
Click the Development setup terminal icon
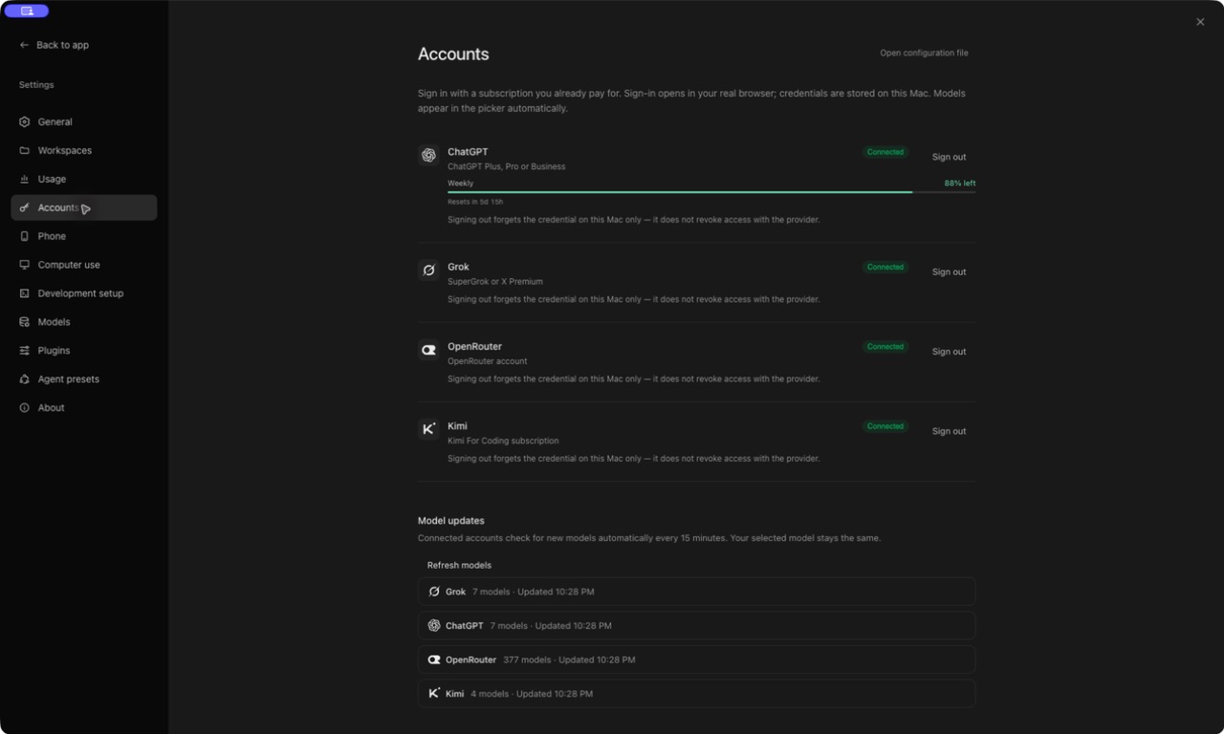[x=25, y=293]
